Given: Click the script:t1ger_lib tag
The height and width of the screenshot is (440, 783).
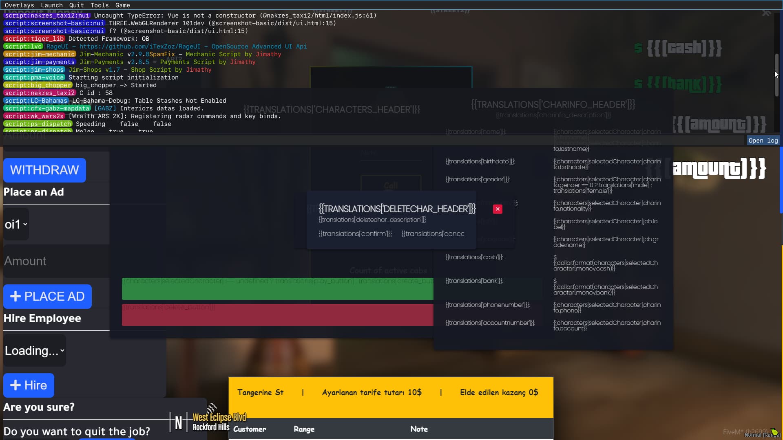Looking at the screenshot, I should click(34, 39).
